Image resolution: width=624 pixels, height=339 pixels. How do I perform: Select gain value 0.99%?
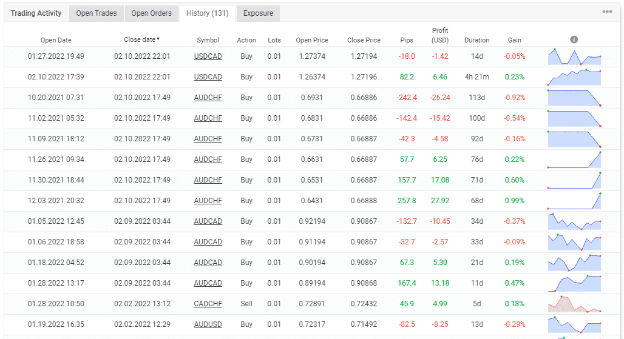pyautogui.click(x=515, y=201)
